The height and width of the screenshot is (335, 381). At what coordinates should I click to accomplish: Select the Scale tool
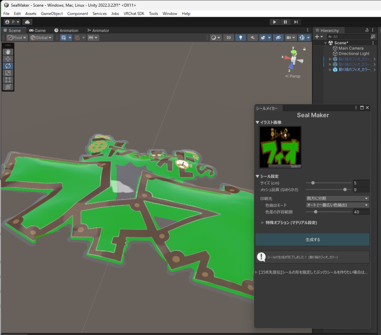click(8, 73)
